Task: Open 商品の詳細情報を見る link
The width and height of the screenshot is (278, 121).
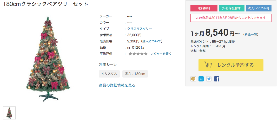Action: pos(117,85)
